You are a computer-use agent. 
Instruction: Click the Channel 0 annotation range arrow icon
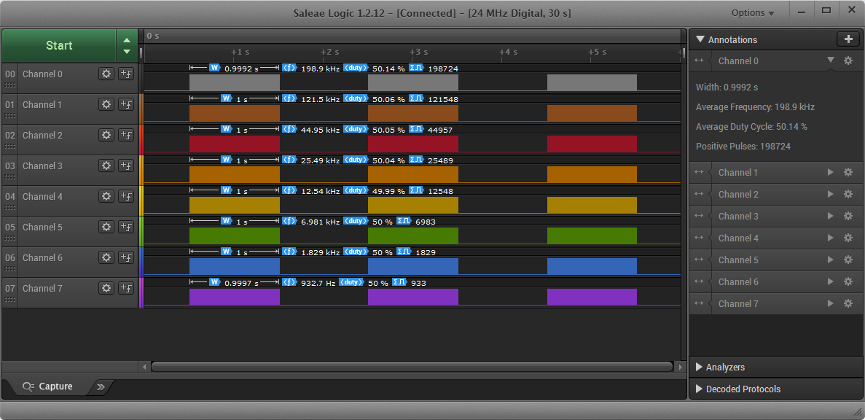(x=699, y=61)
